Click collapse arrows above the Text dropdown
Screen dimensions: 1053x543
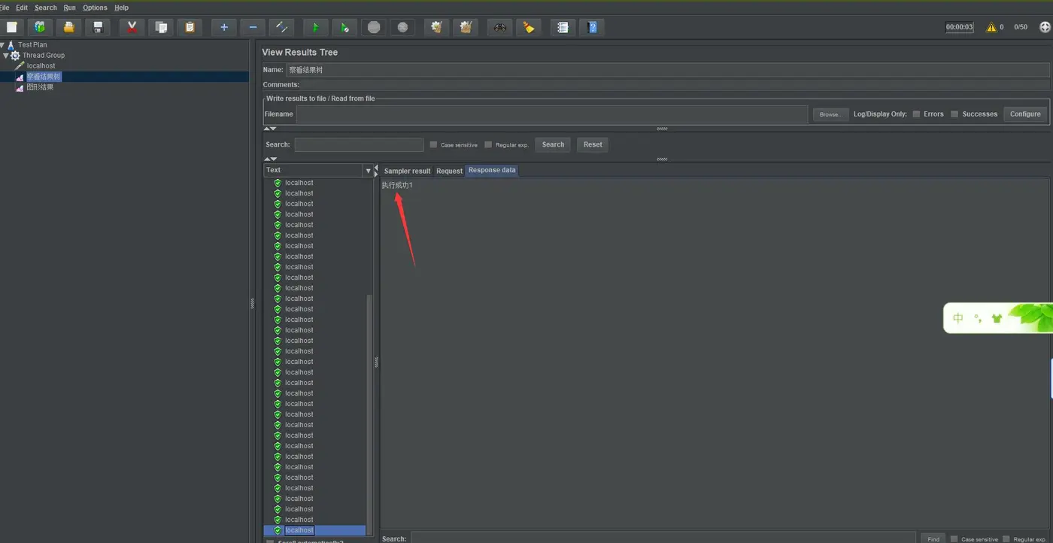tap(270, 159)
